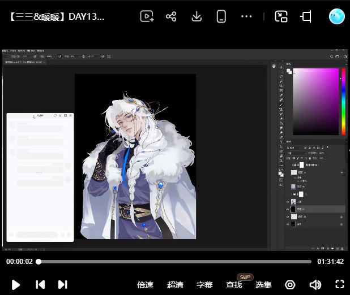Click the create new layer icon
The width and height of the screenshot is (350, 295).
point(338,249)
